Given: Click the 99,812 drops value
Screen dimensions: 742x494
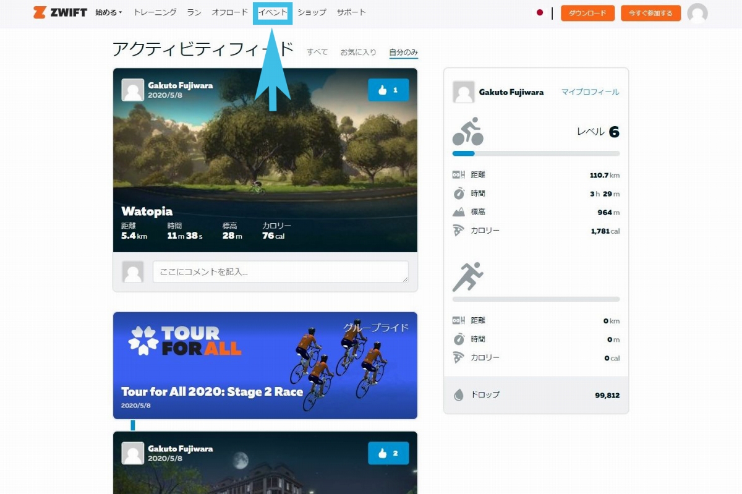Looking at the screenshot, I should [x=607, y=396].
